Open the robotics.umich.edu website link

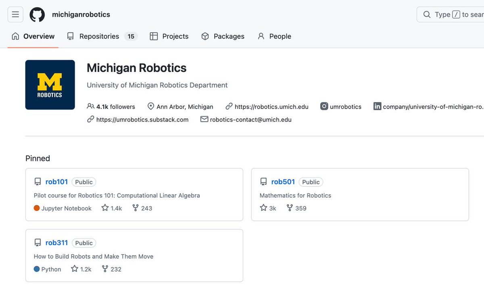pos(271,107)
